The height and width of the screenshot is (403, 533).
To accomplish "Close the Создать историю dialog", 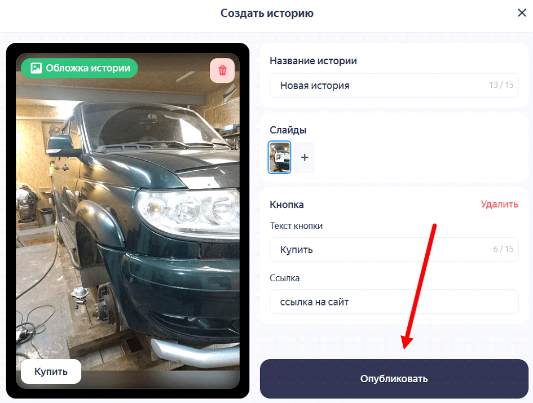I will click(x=522, y=13).
